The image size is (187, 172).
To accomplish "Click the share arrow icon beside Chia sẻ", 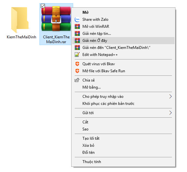I will coord(77,80).
